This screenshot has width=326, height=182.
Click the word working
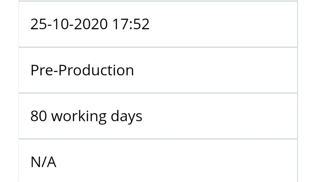[79, 117]
